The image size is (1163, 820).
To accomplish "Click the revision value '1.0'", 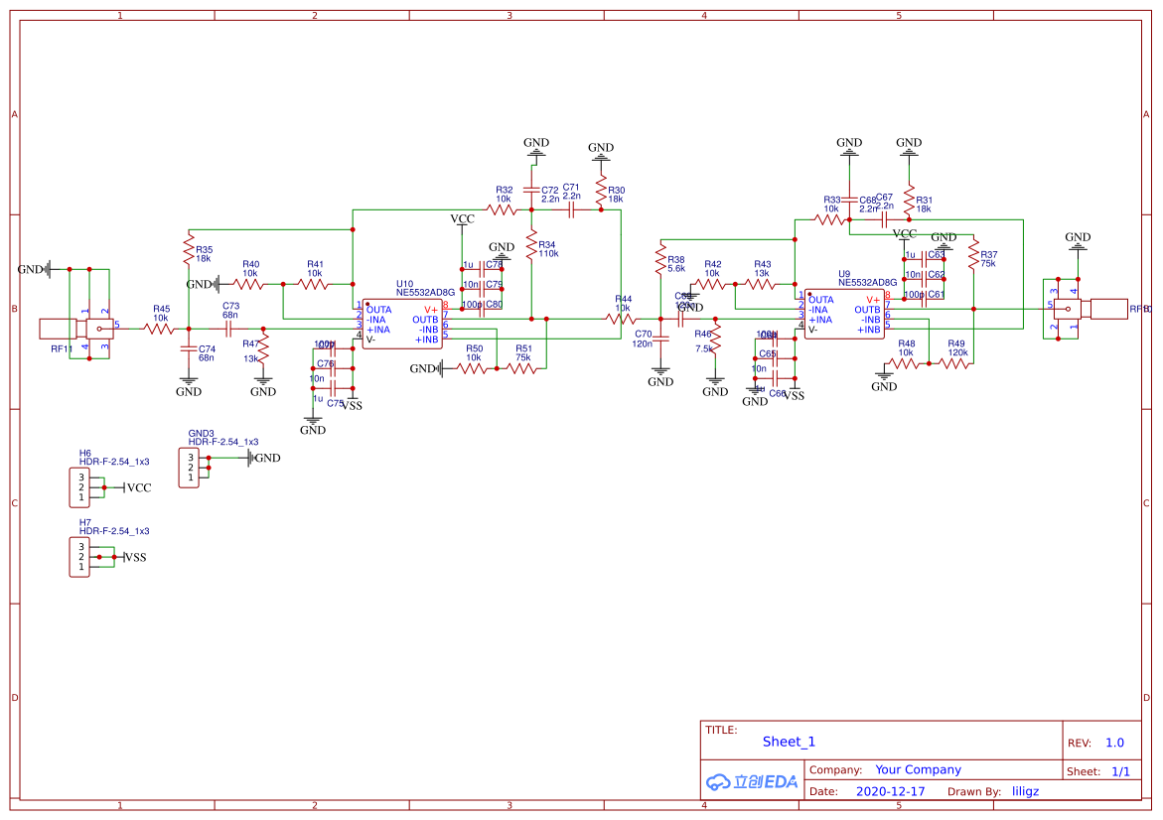I will 1114,743.
